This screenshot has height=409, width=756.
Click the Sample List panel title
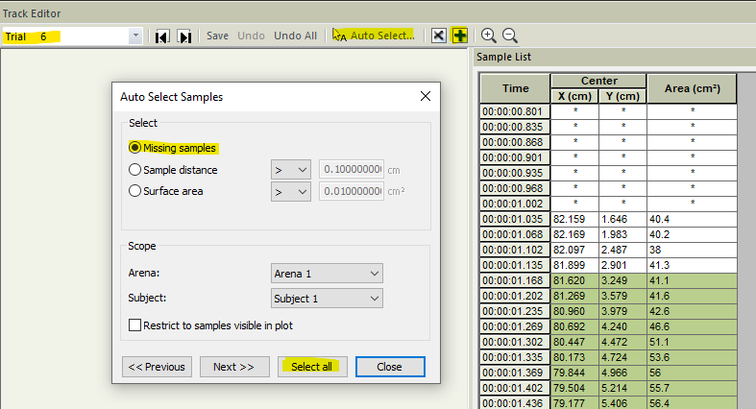(503, 57)
